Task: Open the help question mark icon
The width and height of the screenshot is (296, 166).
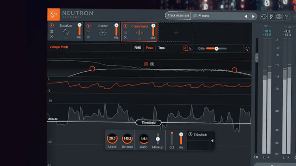Action: click(286, 16)
